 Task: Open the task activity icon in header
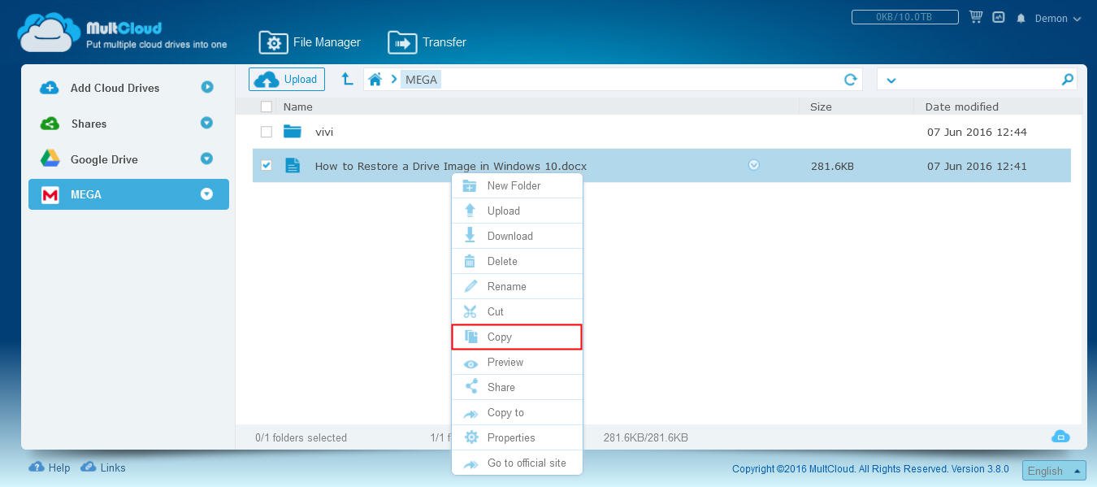tap(998, 17)
